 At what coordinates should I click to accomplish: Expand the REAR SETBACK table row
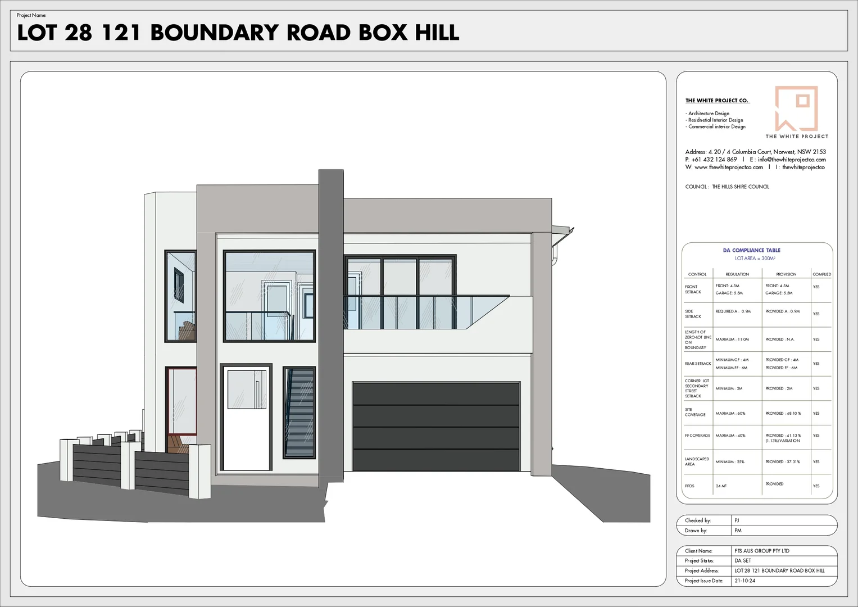(697, 364)
